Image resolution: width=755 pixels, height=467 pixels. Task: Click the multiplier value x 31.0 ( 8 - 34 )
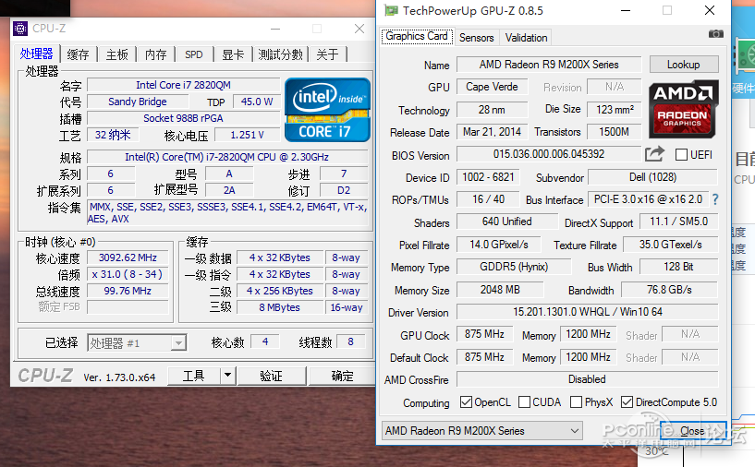coord(128,274)
